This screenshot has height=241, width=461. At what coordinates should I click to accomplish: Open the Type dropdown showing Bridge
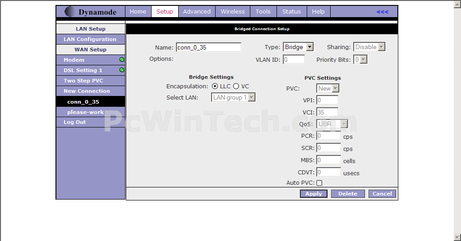point(298,47)
